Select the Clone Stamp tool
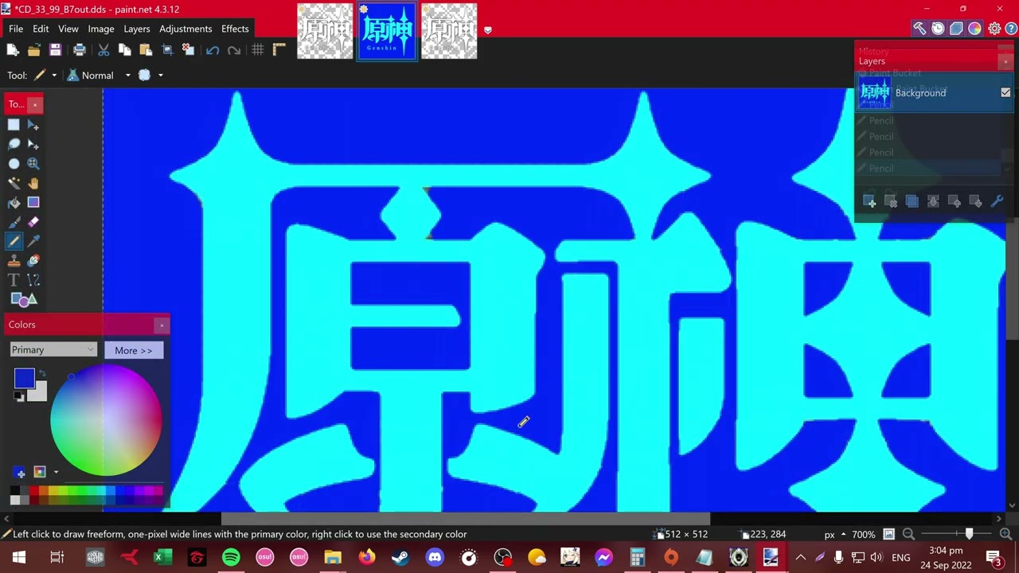Image resolution: width=1019 pixels, height=573 pixels. 14,260
